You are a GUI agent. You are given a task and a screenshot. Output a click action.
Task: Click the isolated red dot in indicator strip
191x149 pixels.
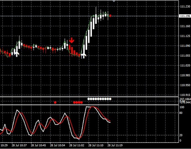(55, 102)
